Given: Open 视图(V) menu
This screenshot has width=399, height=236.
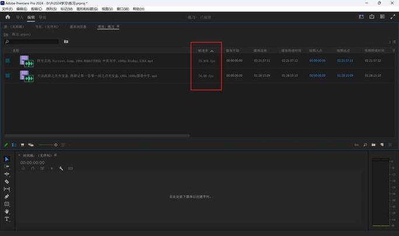Looking at the screenshot, I should pyautogui.click(x=107, y=9).
